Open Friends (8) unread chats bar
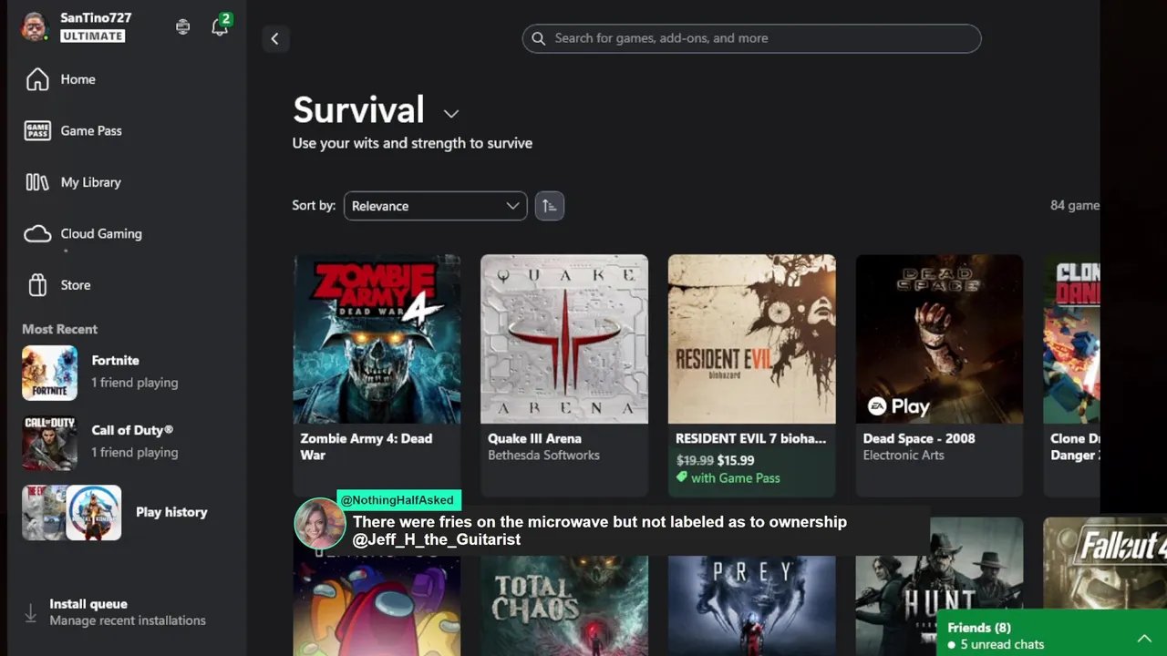Screen dimensions: 1167x656 pyautogui.click(x=1051, y=635)
